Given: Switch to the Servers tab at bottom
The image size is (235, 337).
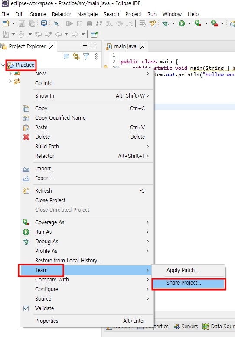Looking at the screenshot, I should [x=186, y=327].
